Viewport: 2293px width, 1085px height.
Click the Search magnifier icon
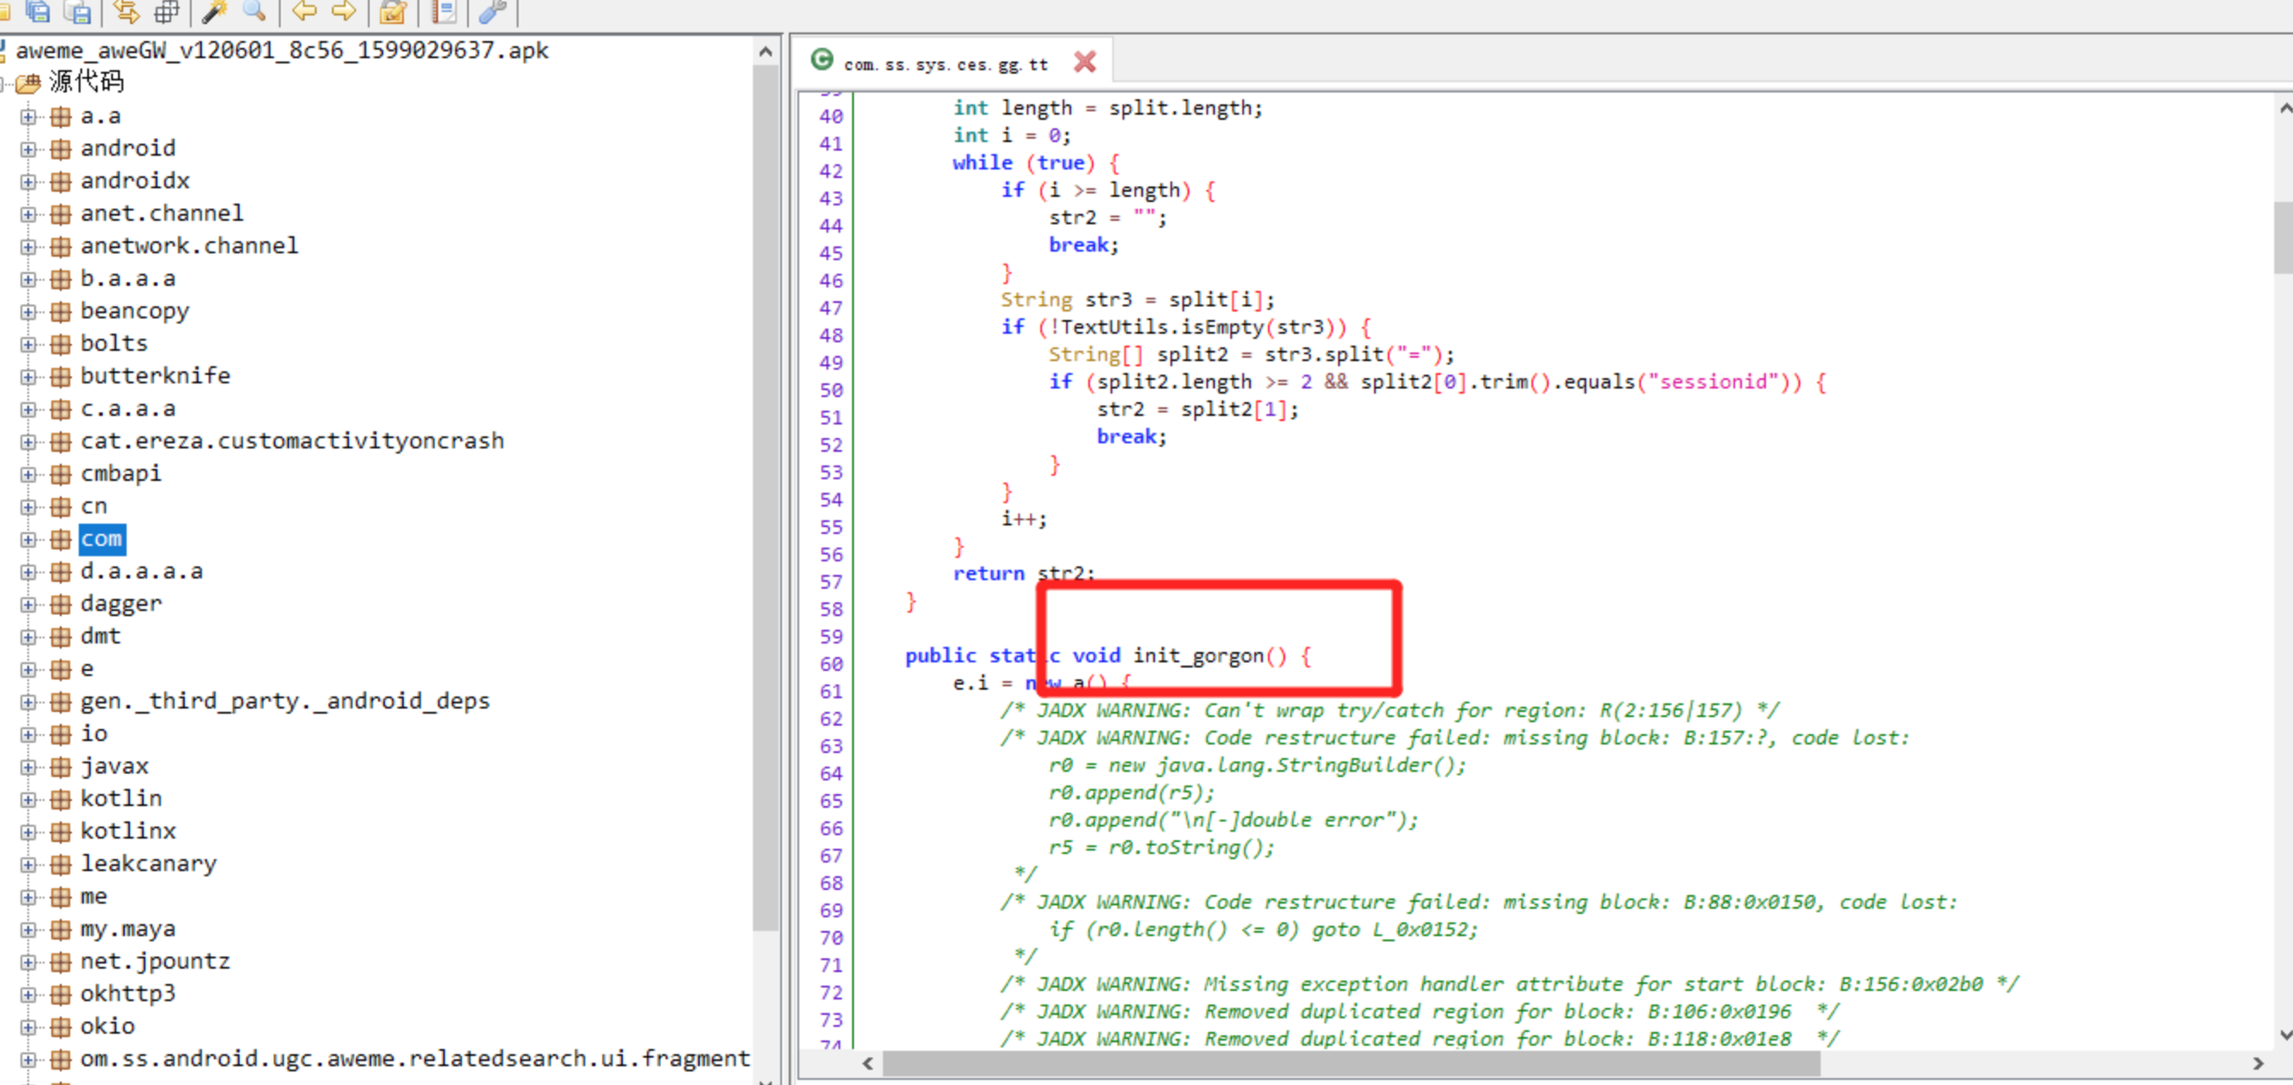[x=255, y=10]
